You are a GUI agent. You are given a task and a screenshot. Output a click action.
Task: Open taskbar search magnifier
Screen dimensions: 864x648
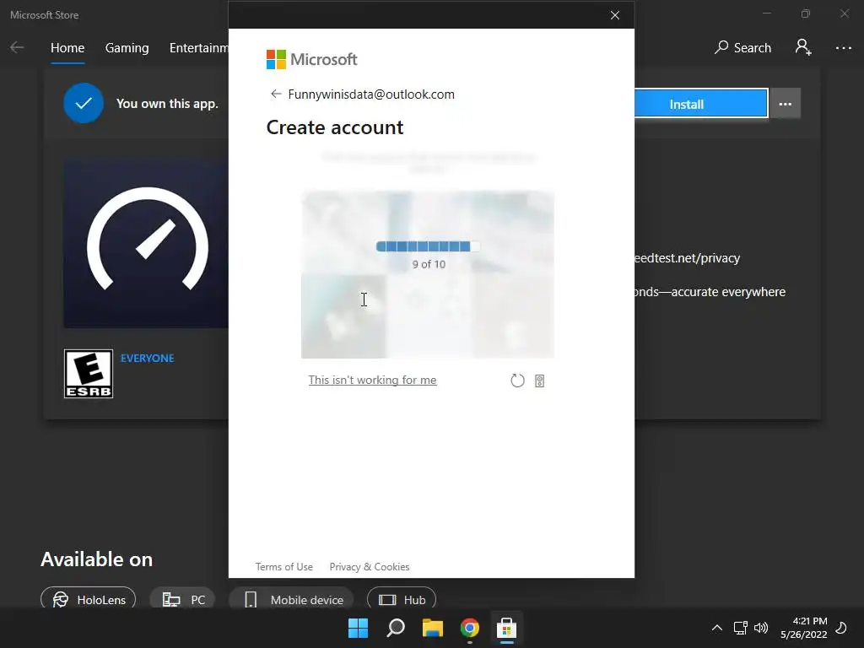click(x=396, y=628)
